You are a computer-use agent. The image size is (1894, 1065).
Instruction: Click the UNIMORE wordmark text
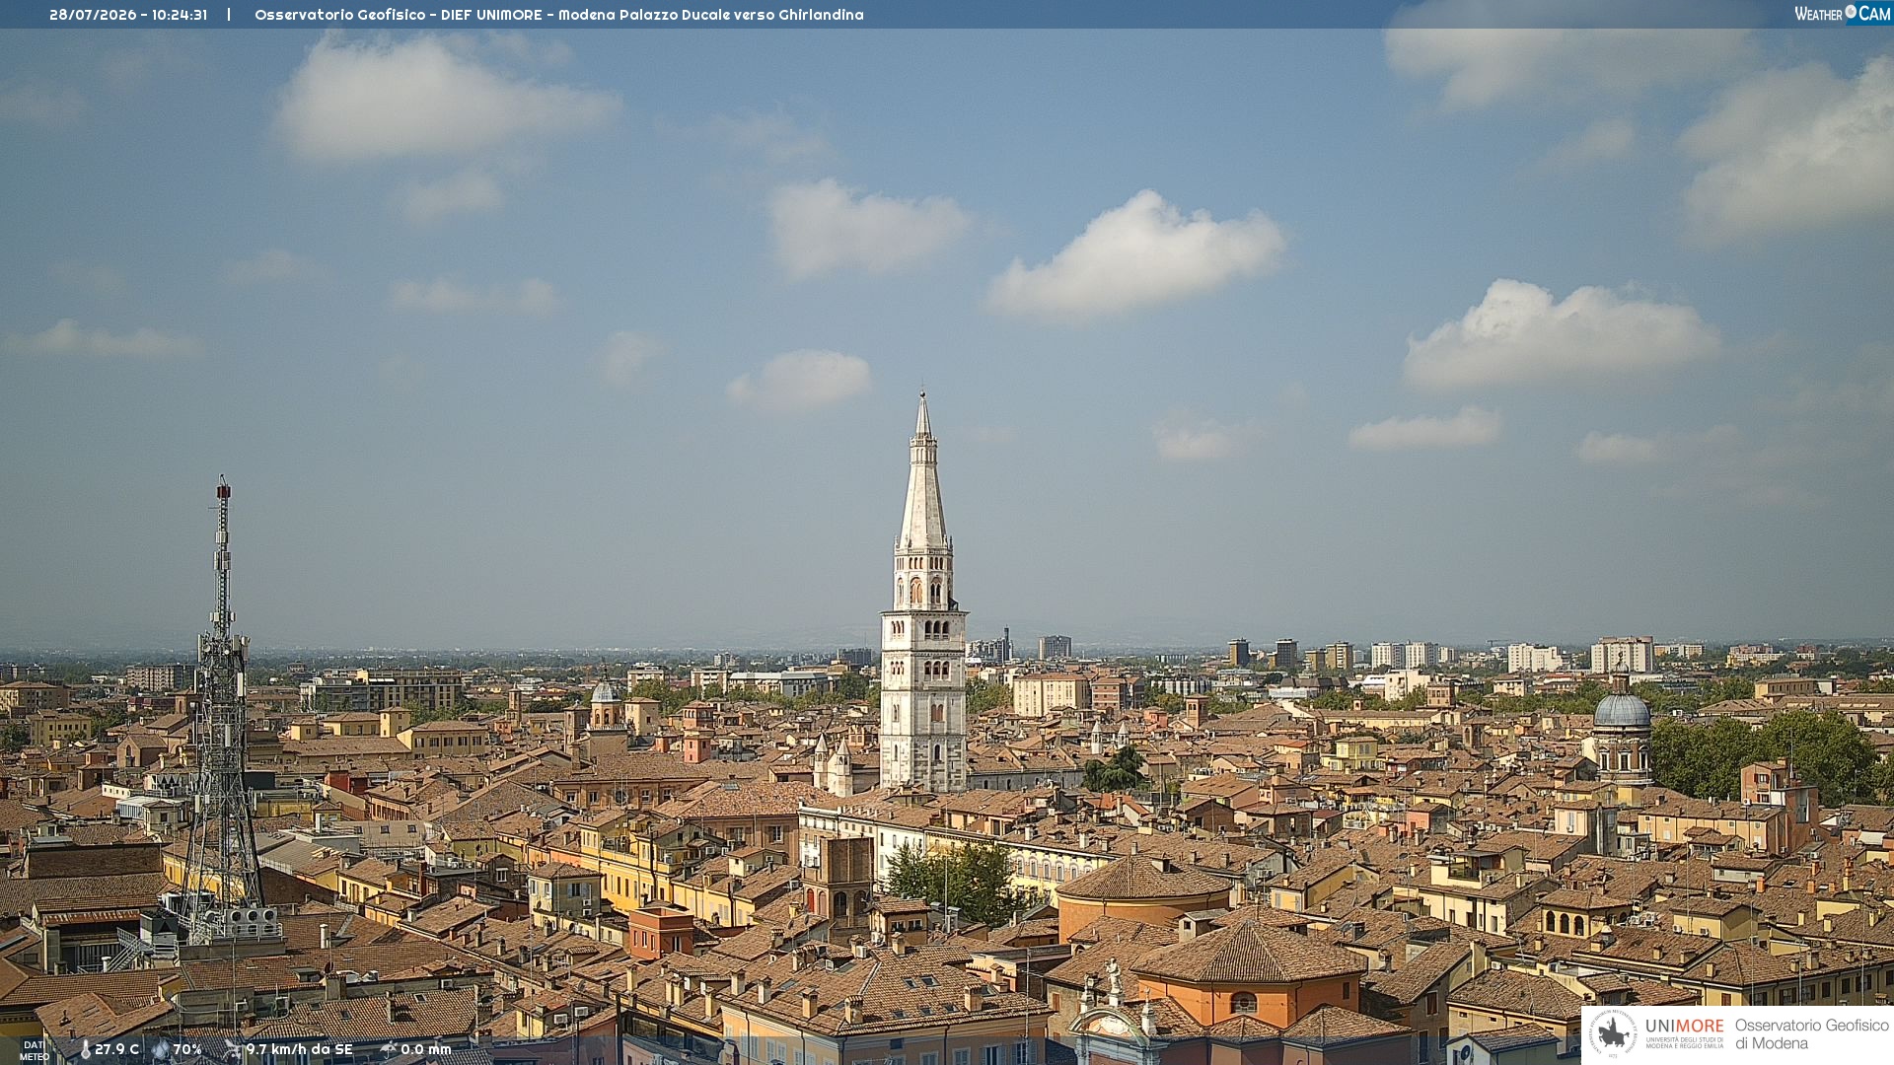pos(1685,1026)
